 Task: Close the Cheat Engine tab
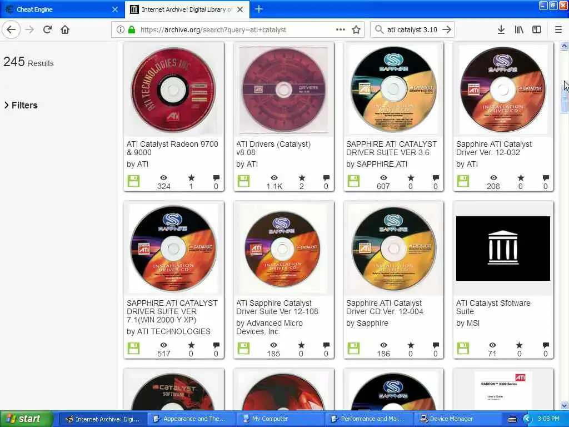[114, 9]
